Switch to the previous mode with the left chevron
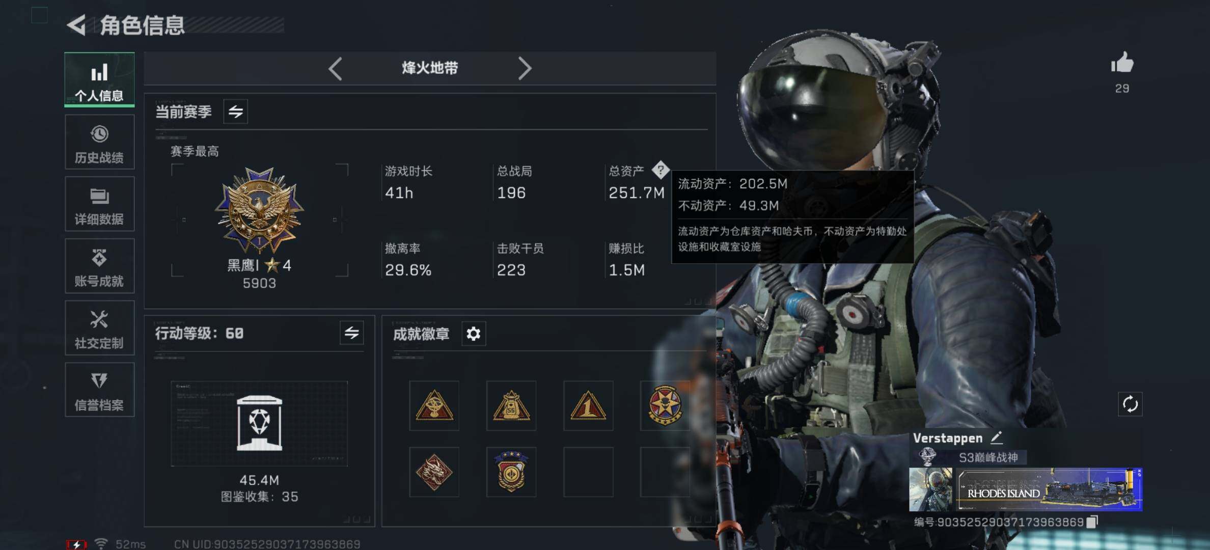1210x550 pixels. [x=336, y=68]
